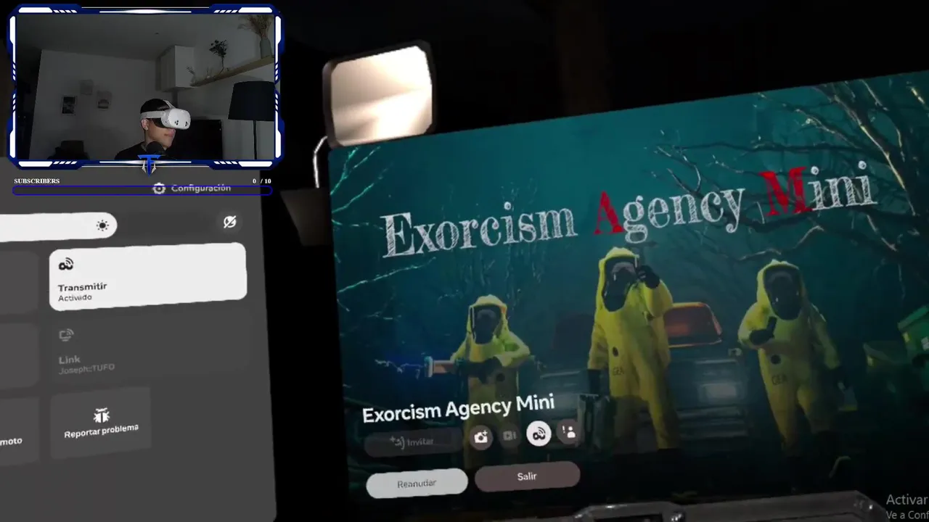Toggle the Transmitir tile showing Activado

(147, 277)
